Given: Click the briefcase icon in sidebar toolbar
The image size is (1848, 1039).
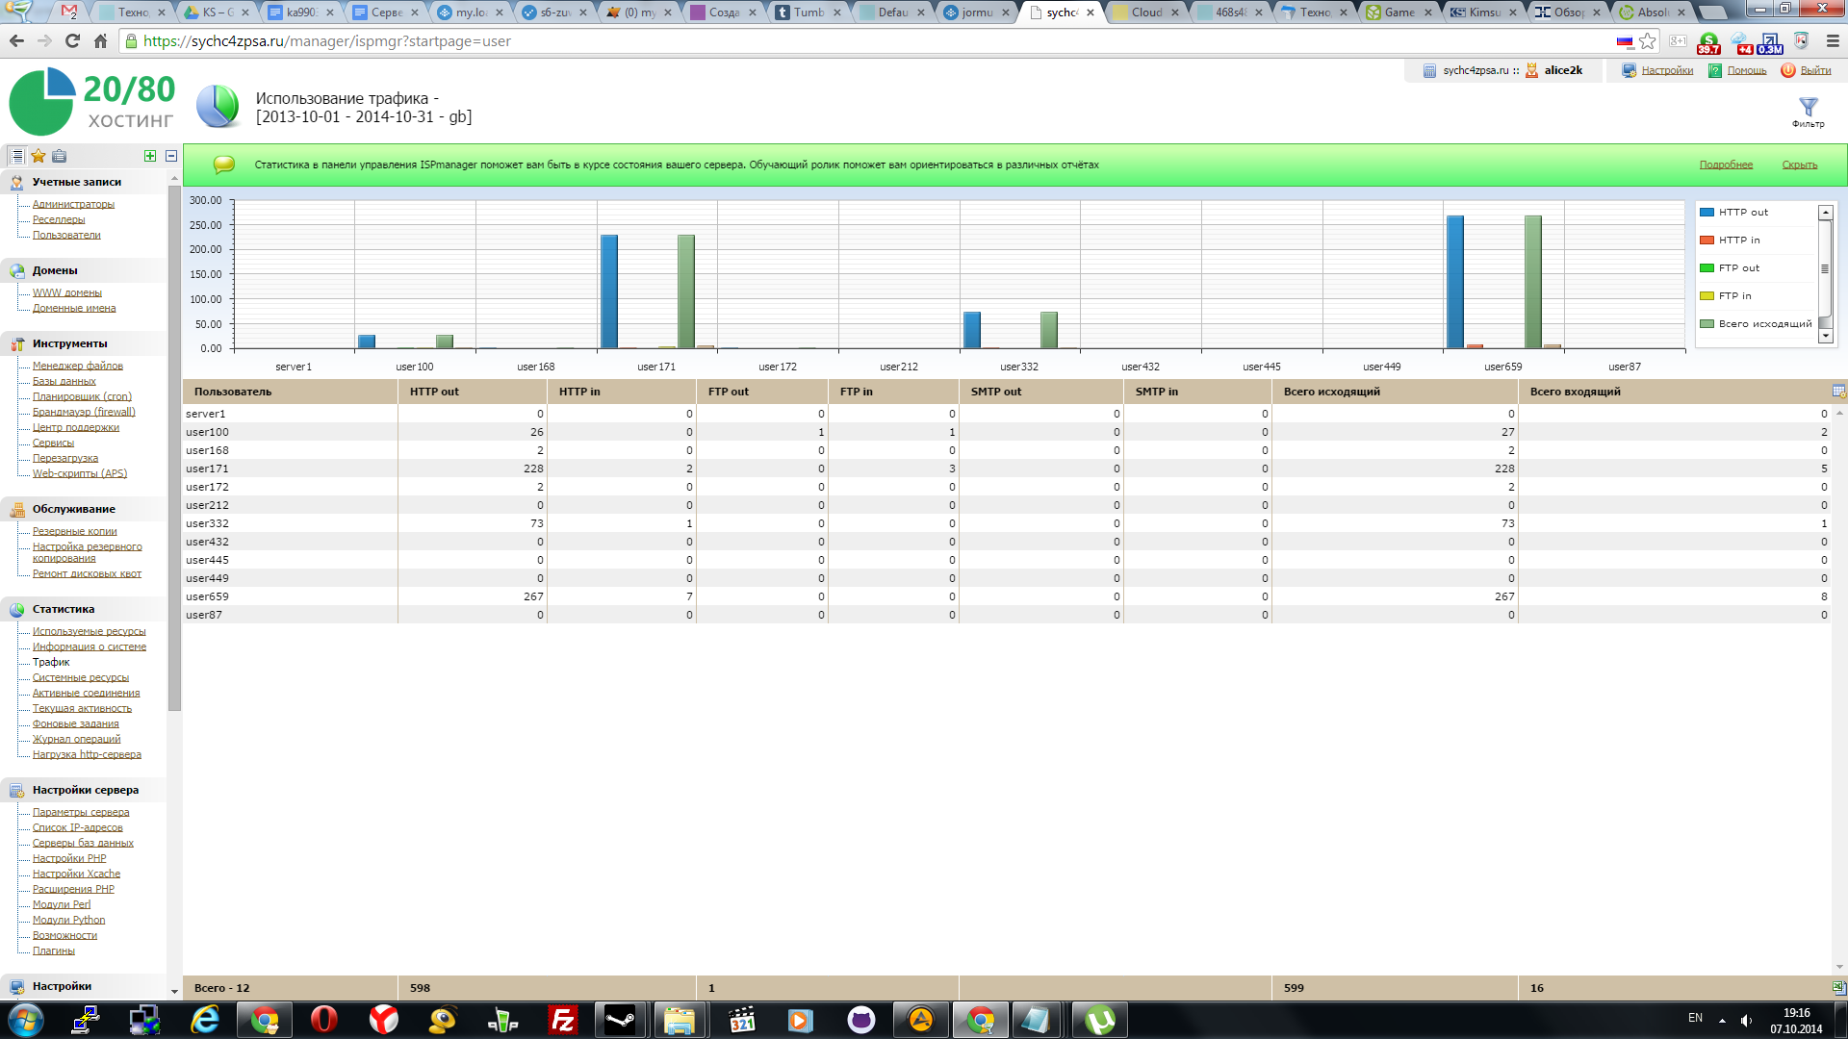Looking at the screenshot, I should (60, 156).
